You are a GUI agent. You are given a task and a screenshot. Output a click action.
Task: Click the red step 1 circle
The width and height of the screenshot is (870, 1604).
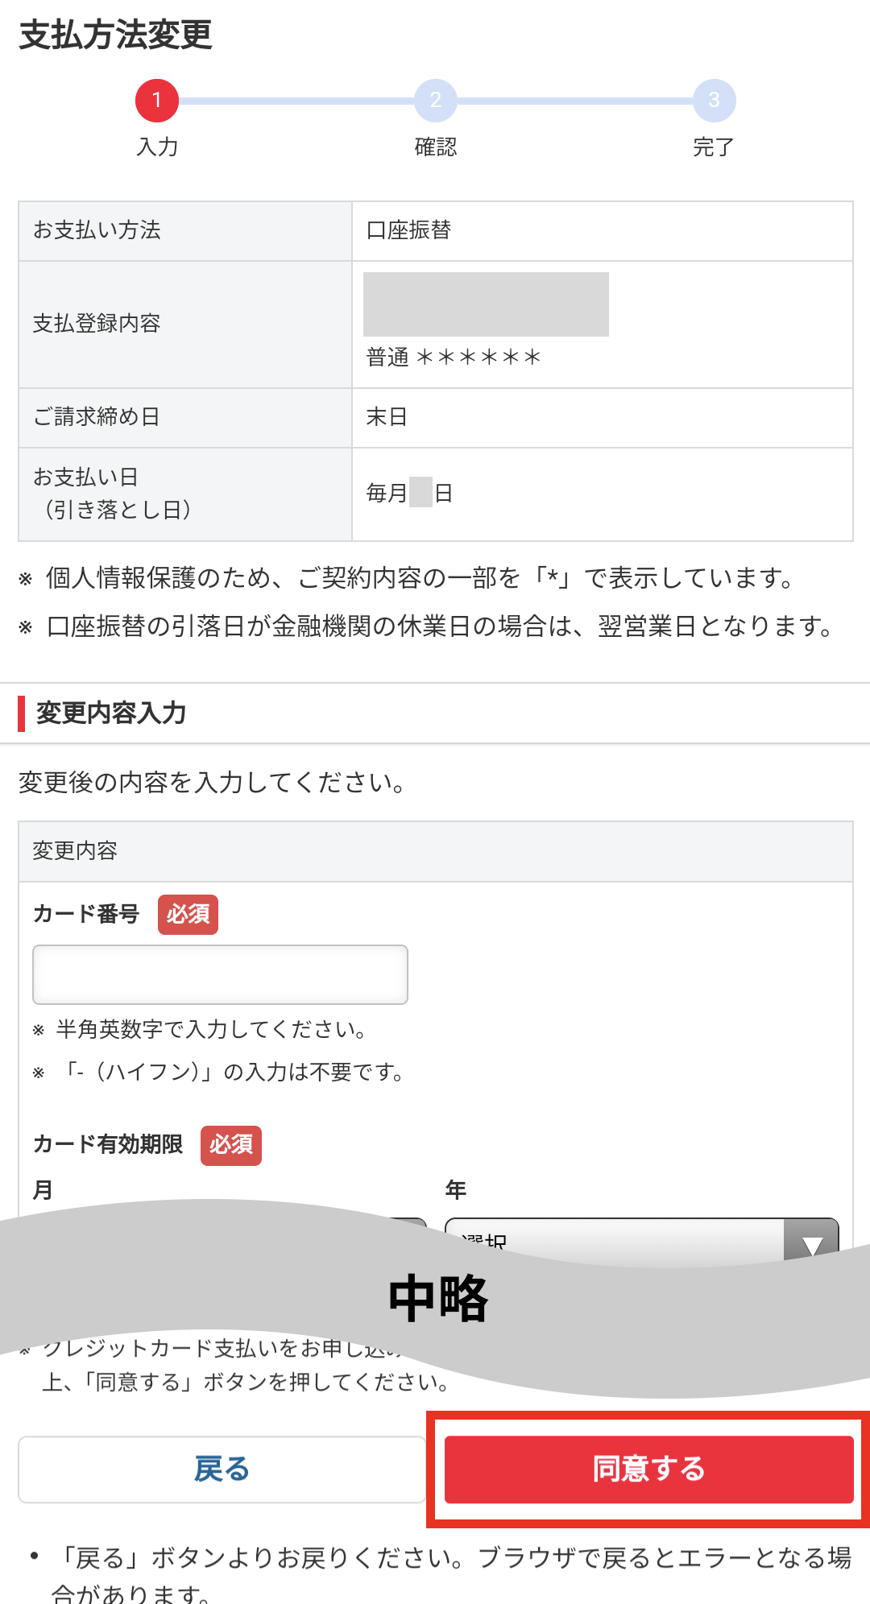coord(157,101)
